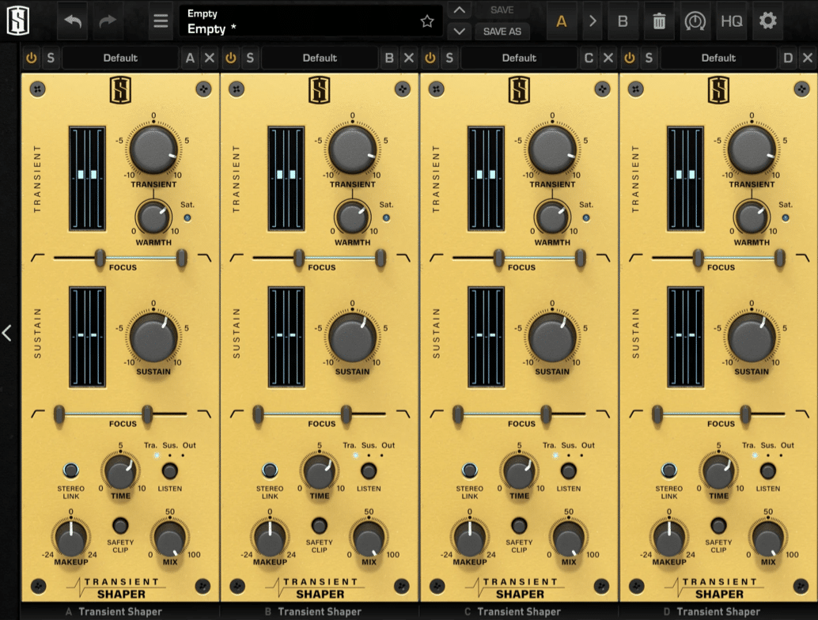This screenshot has width=818, height=620.
Task: Go to next preset with down chevron
Action: (x=459, y=32)
